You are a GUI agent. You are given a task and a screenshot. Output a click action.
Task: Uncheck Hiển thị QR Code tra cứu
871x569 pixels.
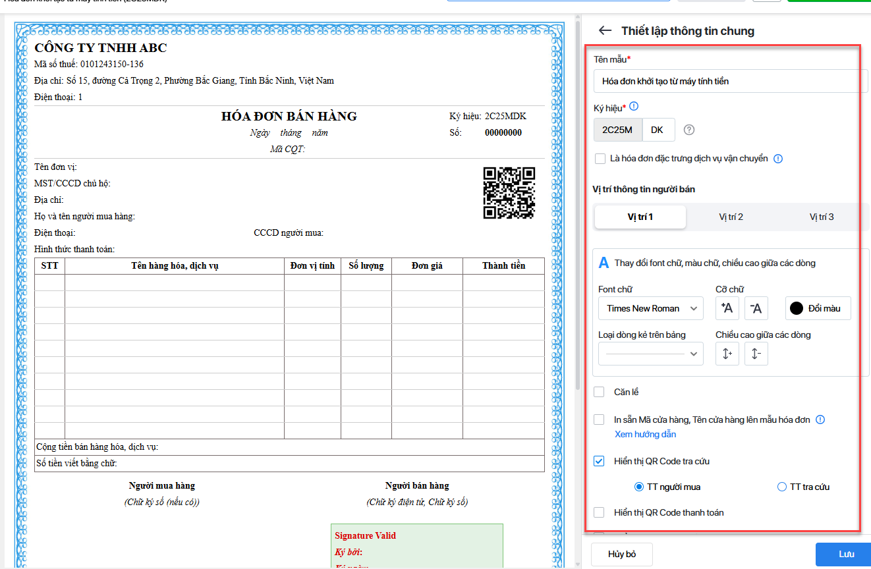[x=599, y=462]
